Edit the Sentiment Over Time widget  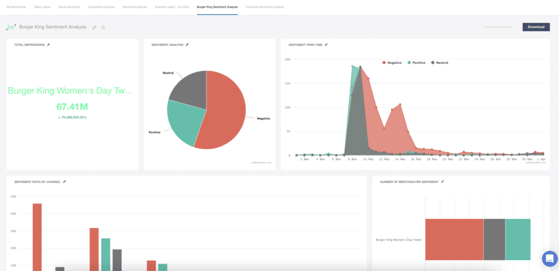(326, 45)
